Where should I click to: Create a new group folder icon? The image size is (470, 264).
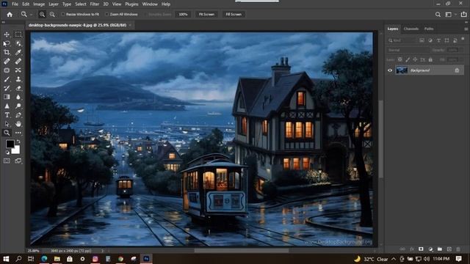pyautogui.click(x=439, y=249)
